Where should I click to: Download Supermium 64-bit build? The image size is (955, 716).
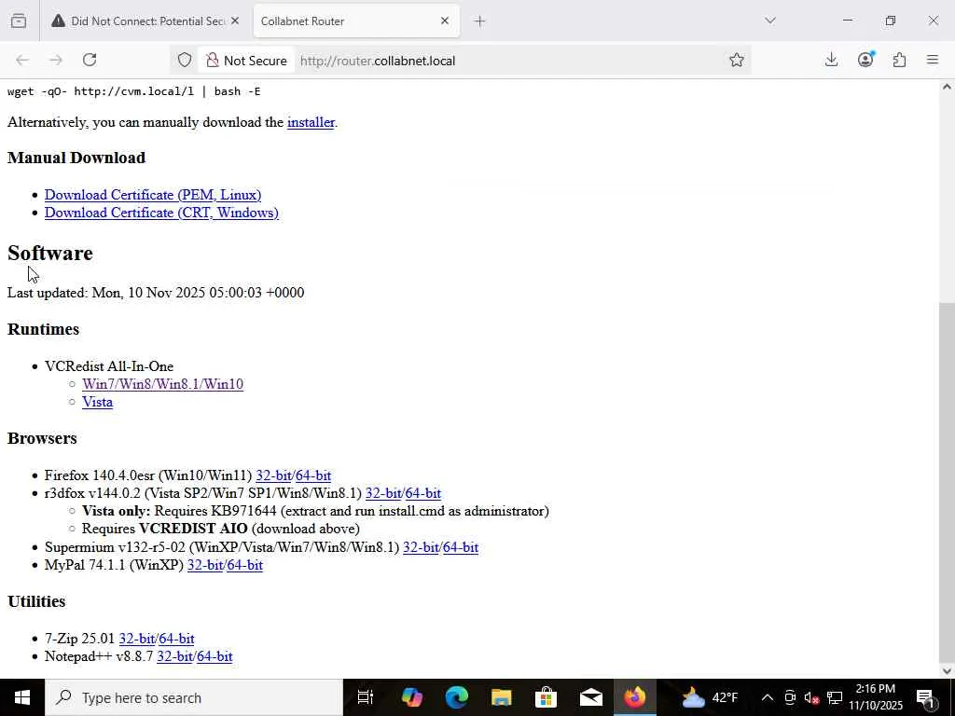[461, 547]
